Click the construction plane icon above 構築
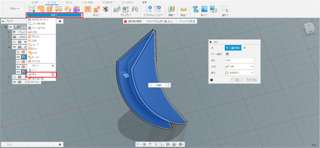 tap(171, 9)
